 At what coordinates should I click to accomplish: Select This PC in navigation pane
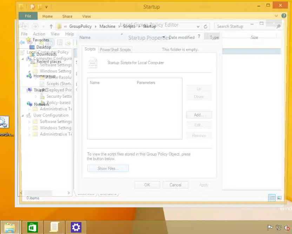pyautogui.click(x=40, y=90)
